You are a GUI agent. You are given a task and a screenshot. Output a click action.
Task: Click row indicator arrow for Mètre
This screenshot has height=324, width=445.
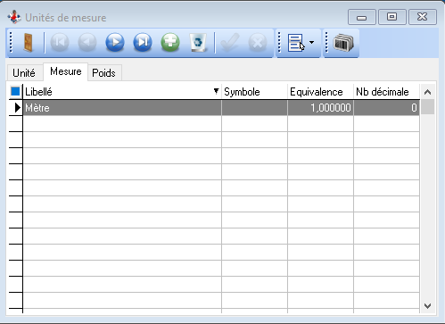point(17,108)
